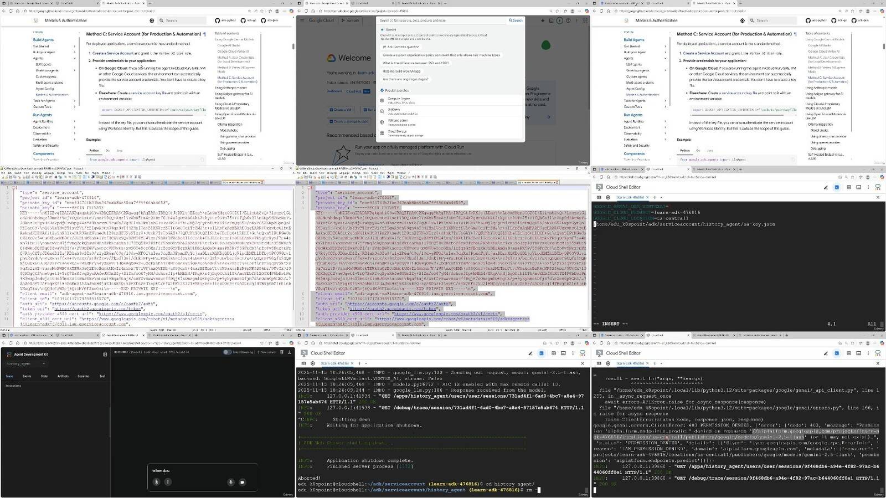
Task: Select BigQuery from popular searches
Action: coord(451,111)
